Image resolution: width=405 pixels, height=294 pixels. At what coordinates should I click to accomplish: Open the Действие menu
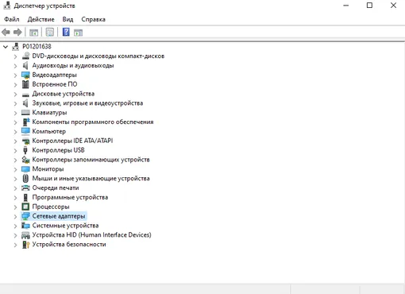pos(40,19)
